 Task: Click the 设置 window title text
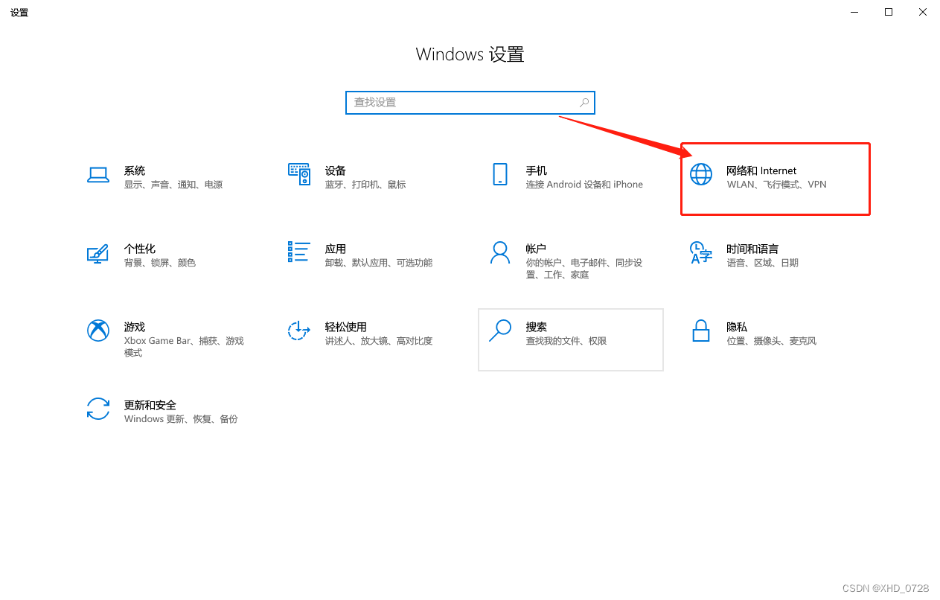tap(19, 13)
